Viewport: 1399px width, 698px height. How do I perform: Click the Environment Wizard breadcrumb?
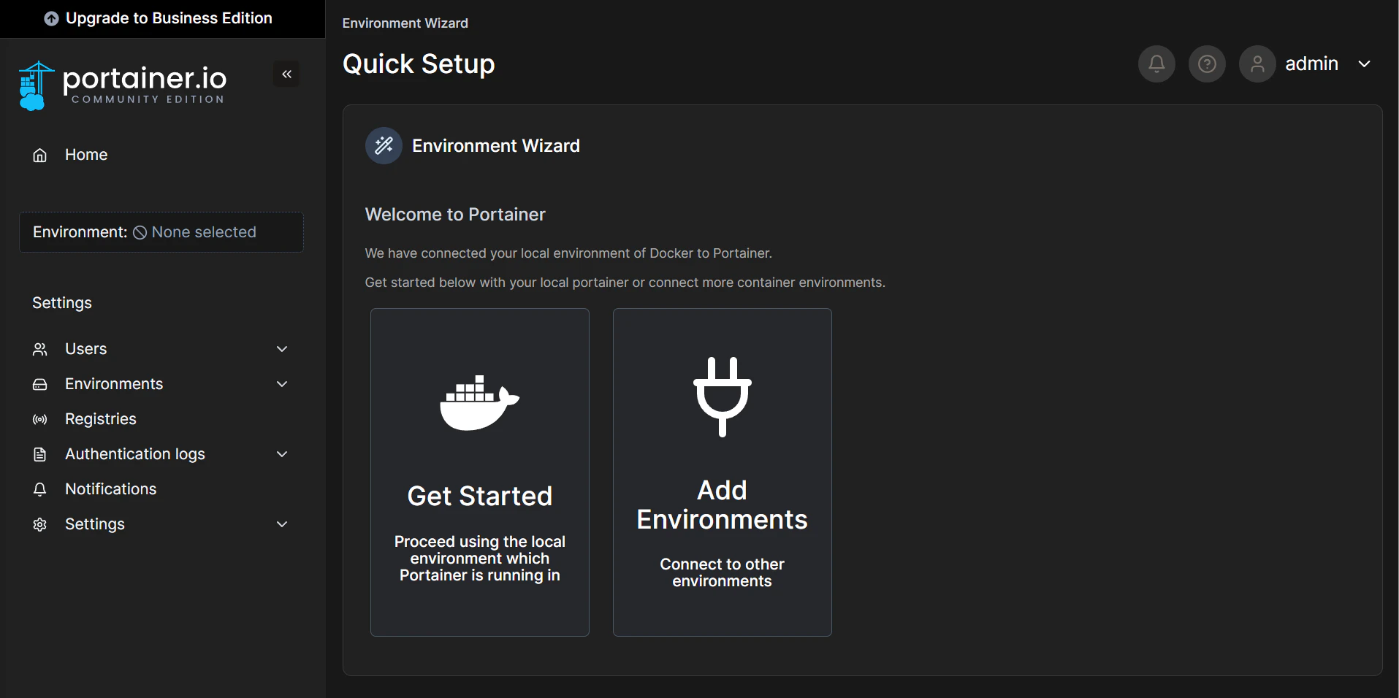coord(405,23)
